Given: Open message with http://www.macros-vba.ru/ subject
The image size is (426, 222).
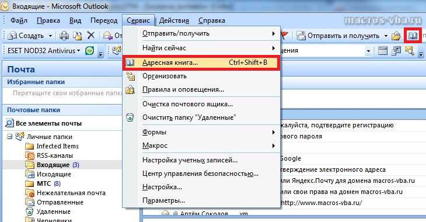Looking at the screenshot, I should tap(321, 203).
